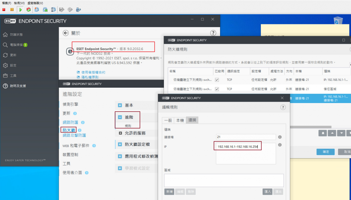Click the 處理方法 column header
Viewport: 351px width, 200px height.
point(277,71)
